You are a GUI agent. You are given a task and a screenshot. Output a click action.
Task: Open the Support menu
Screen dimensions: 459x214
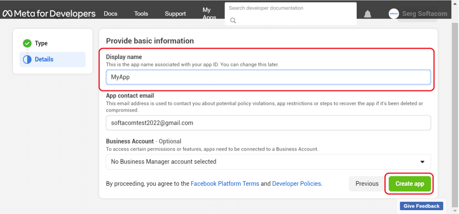coord(175,14)
